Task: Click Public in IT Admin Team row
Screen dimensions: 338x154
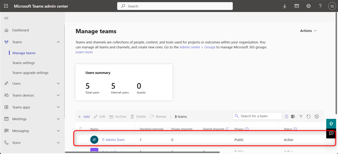Action: click(x=239, y=140)
